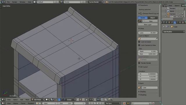Toggle limit selection to visible icon
Viewport: 186px width, 105px height.
(x=87, y=100)
